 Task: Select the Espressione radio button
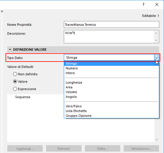[x=15, y=89]
